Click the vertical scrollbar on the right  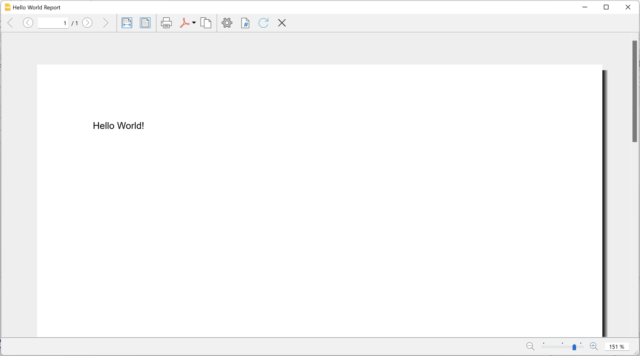click(x=634, y=90)
